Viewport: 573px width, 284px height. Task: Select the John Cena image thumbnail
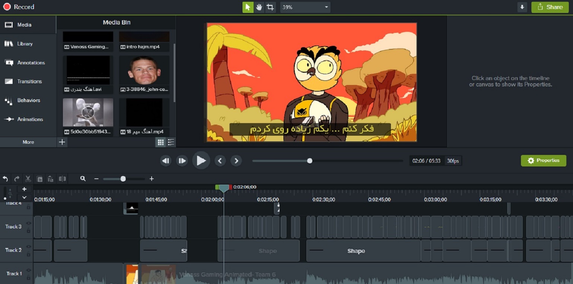[x=144, y=71]
